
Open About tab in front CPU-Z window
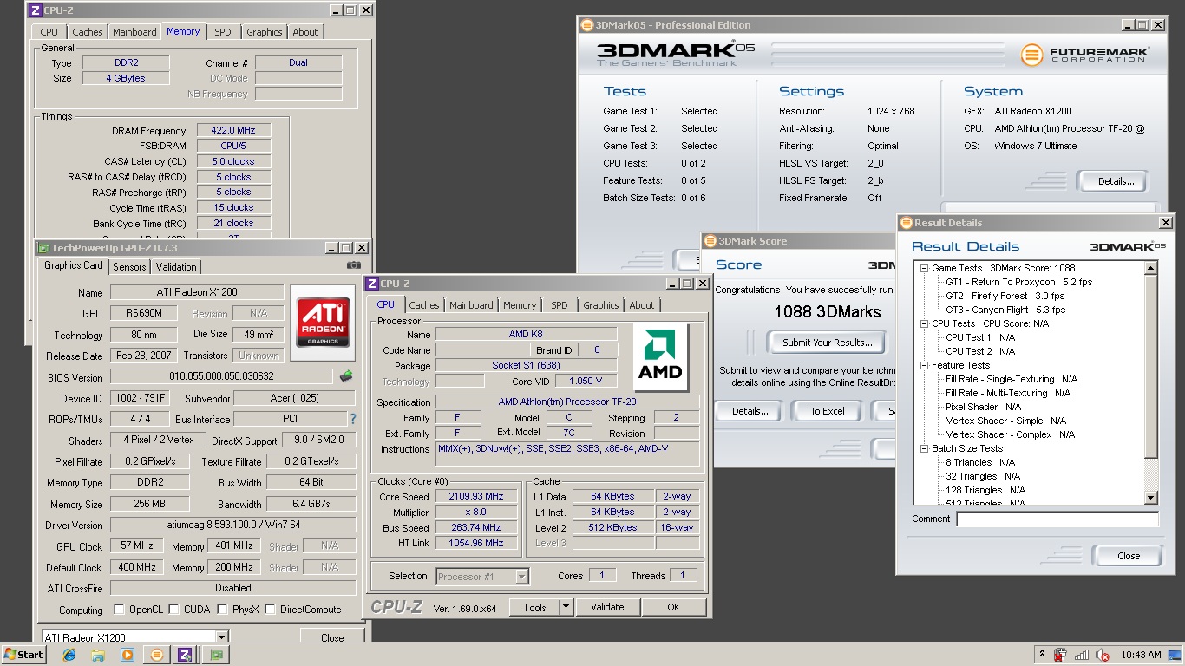pyautogui.click(x=642, y=305)
